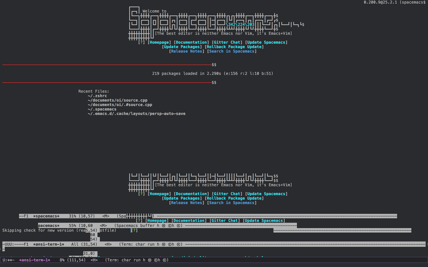Click the [?] icon in the lower banner
The image size is (428, 267).
[142, 194]
